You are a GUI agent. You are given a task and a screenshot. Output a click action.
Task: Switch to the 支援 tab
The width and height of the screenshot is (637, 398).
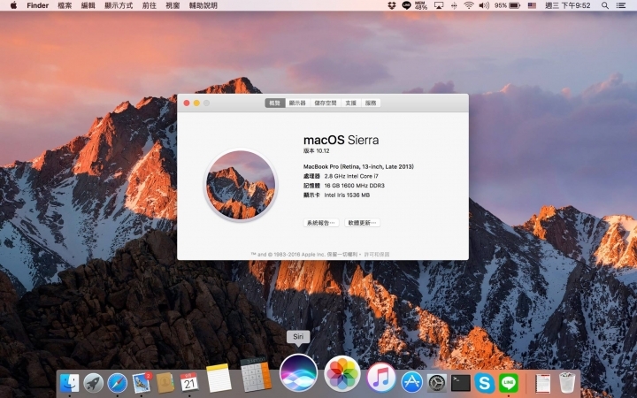click(351, 103)
